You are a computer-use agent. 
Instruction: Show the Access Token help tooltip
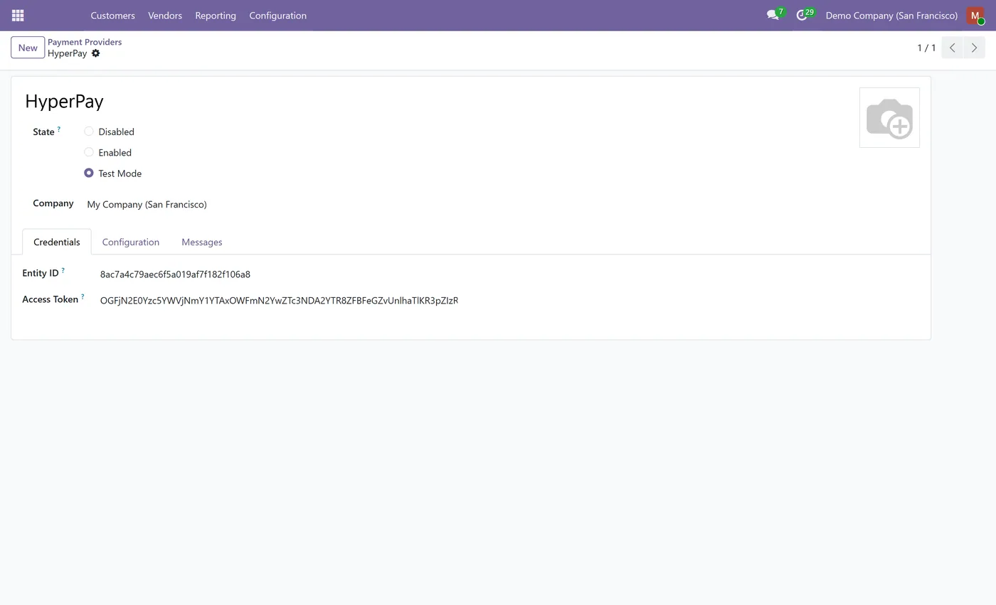pos(83,296)
